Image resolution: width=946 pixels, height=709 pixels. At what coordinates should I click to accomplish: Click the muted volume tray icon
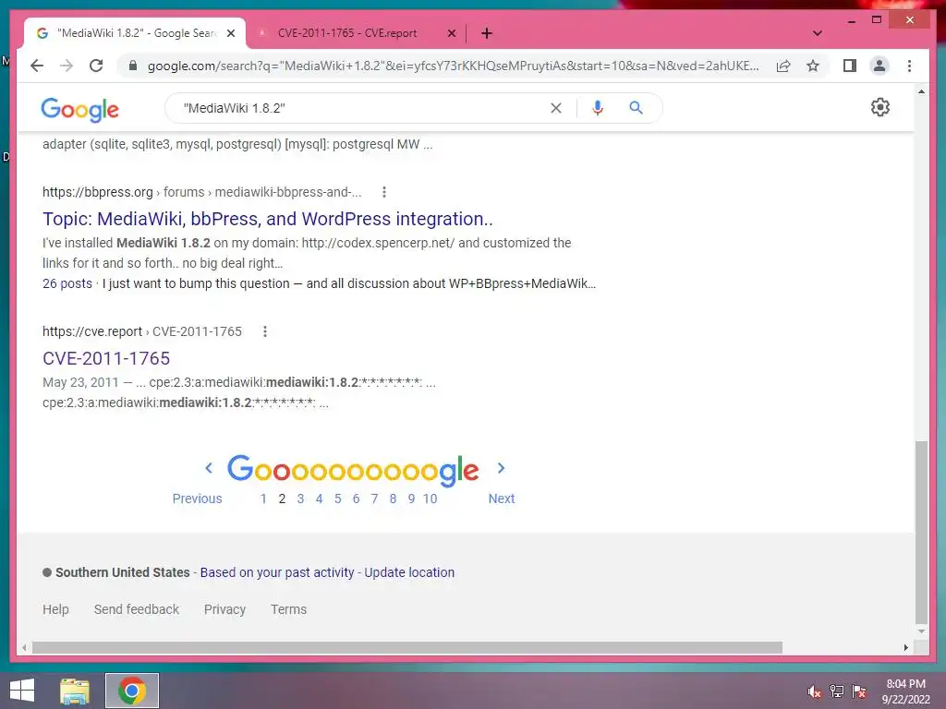(814, 691)
